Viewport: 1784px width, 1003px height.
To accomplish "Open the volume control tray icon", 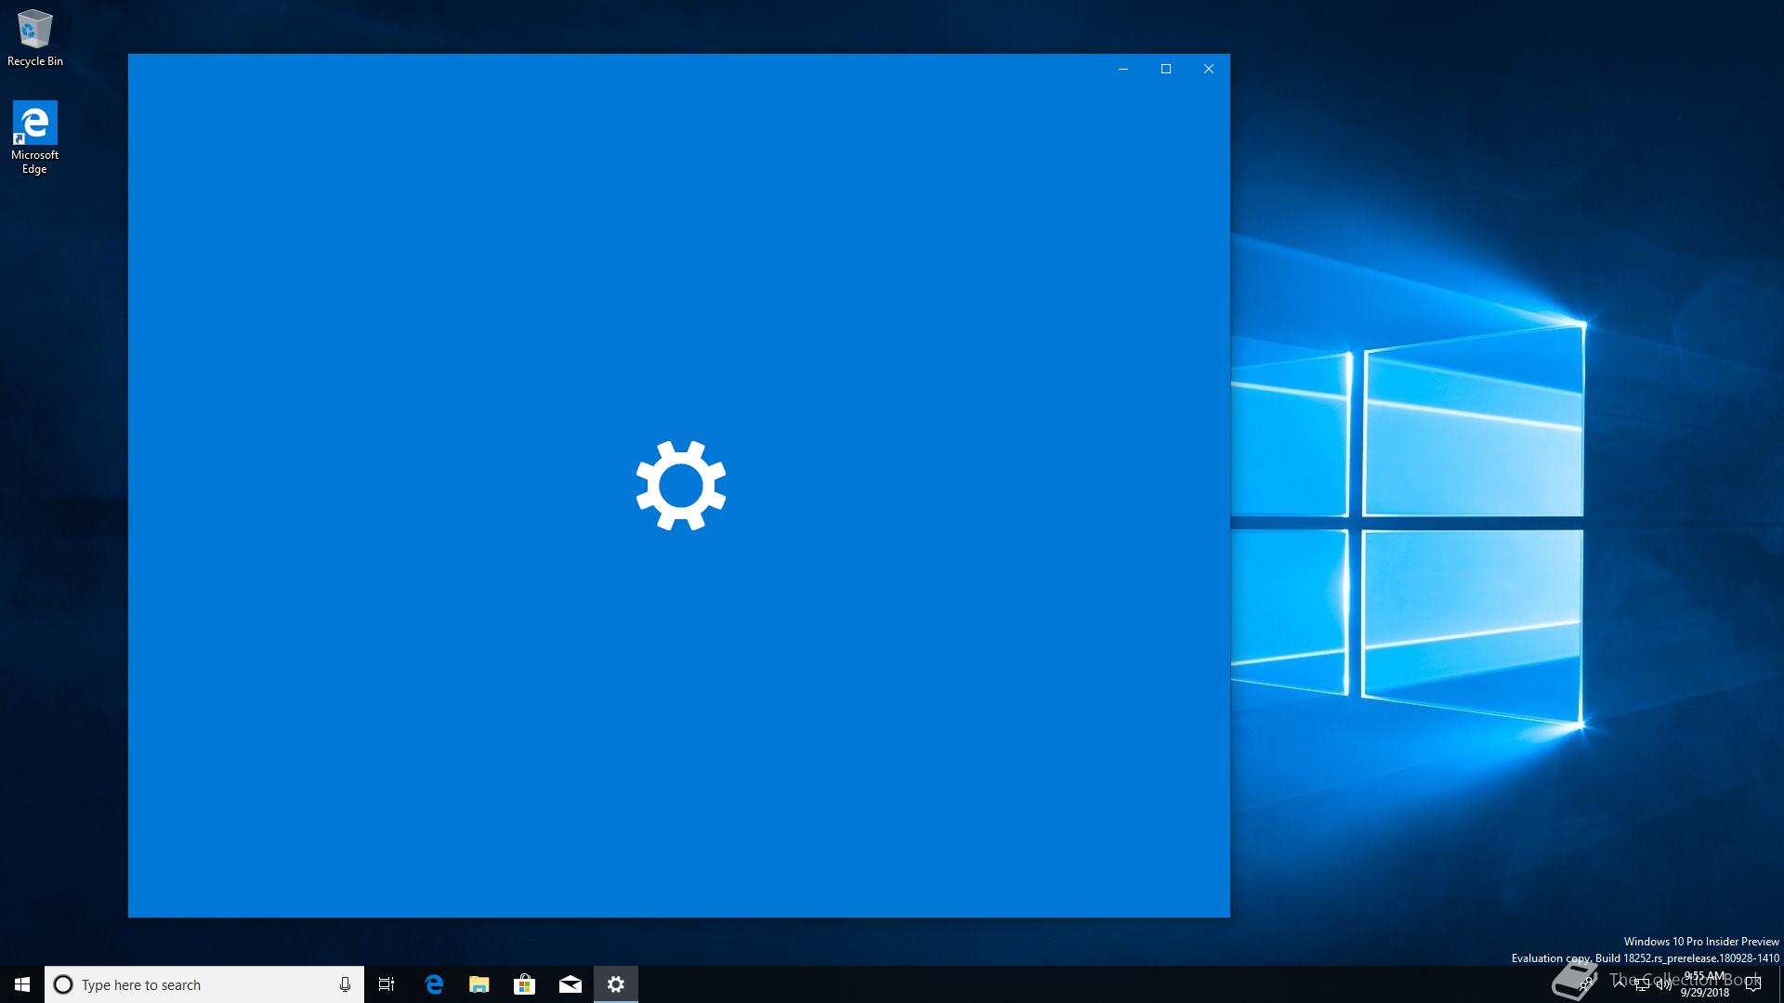I will [x=1664, y=984].
